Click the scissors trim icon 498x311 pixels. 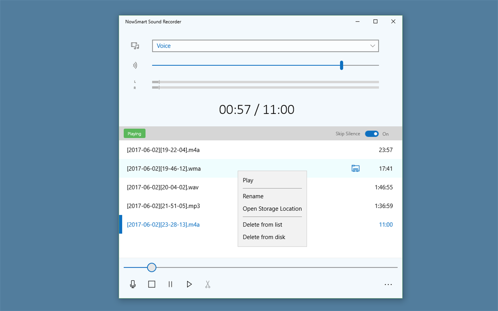pos(207,284)
